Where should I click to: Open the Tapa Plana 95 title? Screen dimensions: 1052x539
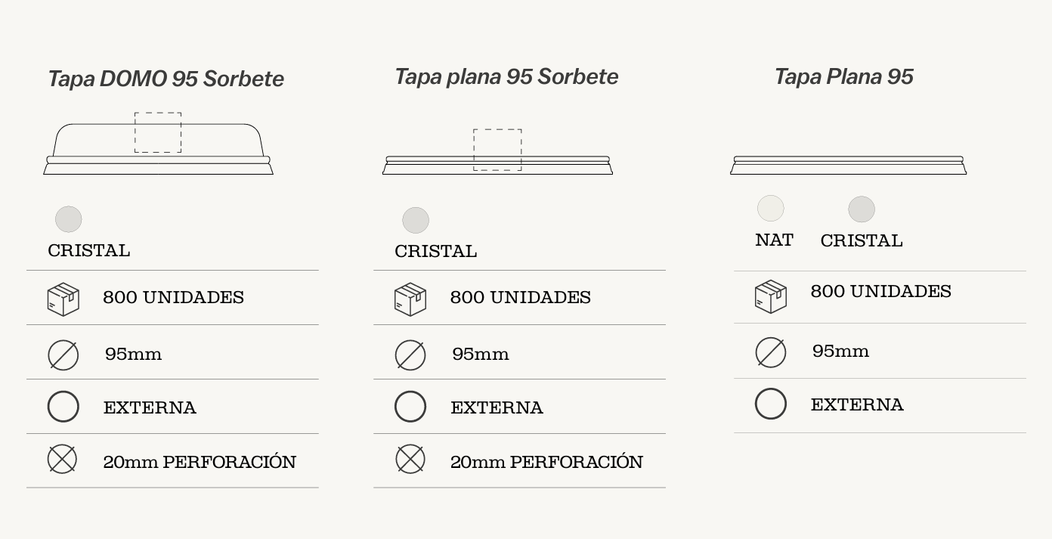click(843, 76)
